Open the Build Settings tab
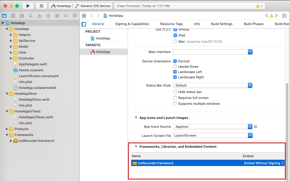 pos(222,24)
